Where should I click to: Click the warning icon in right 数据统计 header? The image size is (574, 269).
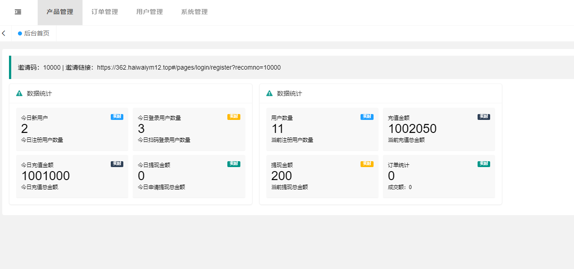(x=270, y=93)
